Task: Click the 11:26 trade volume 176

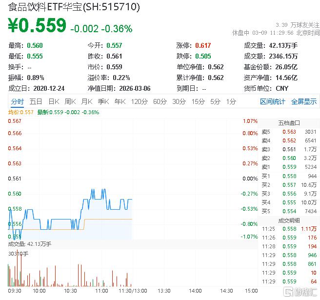Action: [312, 238]
